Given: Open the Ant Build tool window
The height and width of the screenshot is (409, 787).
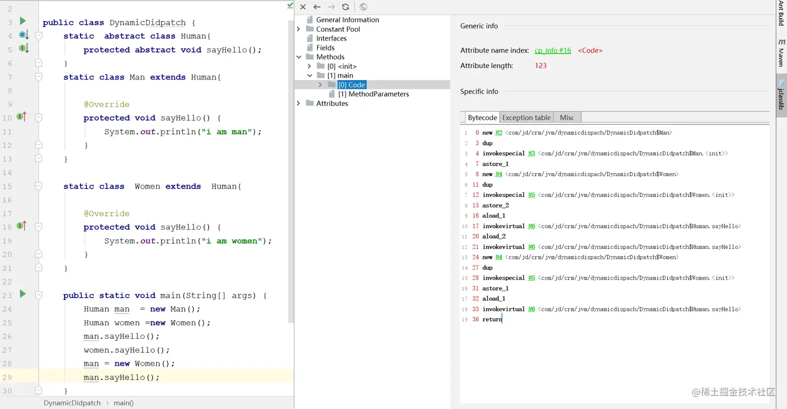Looking at the screenshot, I should pyautogui.click(x=781, y=13).
